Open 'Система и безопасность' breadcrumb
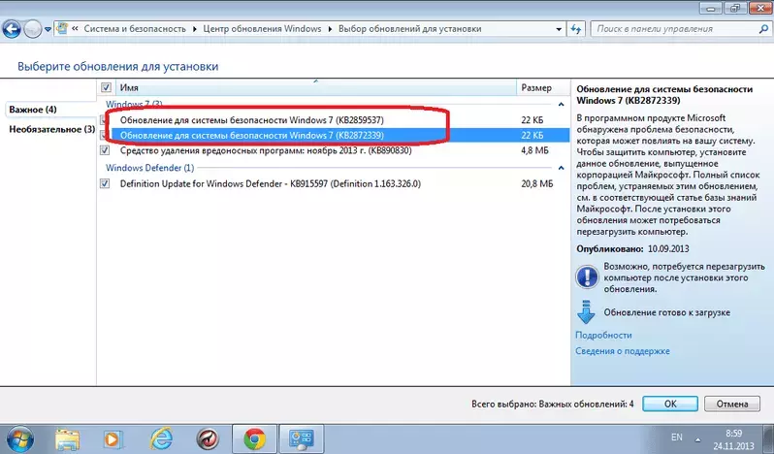 (135, 29)
